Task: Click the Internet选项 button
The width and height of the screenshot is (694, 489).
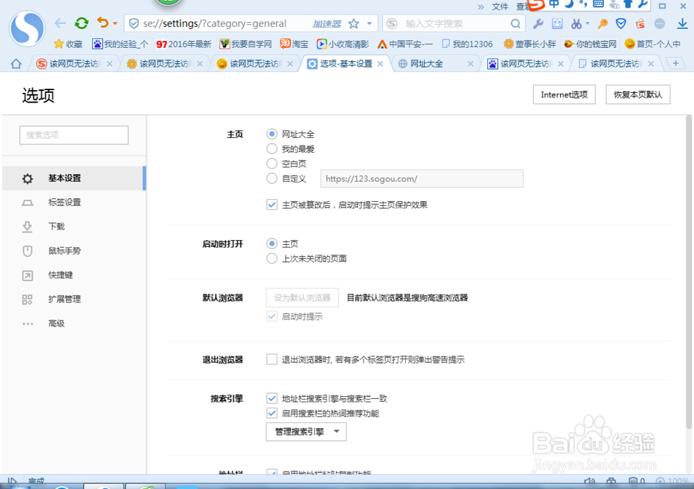Action: pyautogui.click(x=564, y=94)
